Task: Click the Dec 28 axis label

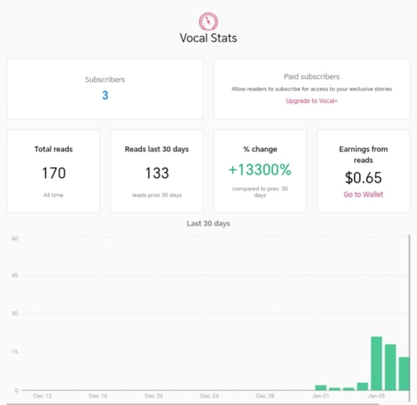Action: pyautogui.click(x=265, y=396)
